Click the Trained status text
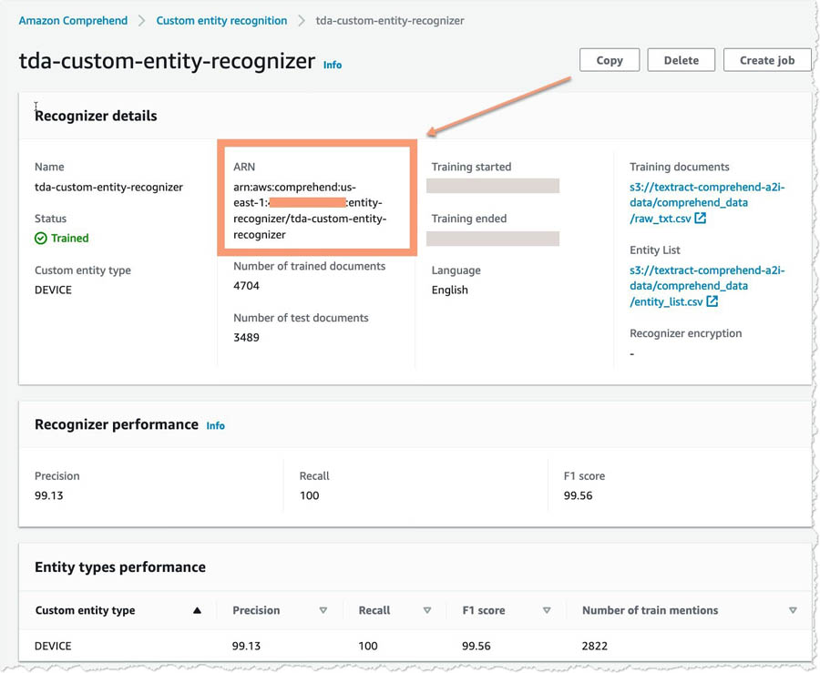820x673 pixels. click(69, 239)
